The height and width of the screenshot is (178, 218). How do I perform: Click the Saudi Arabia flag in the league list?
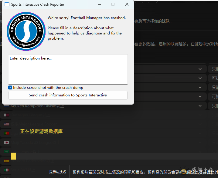point(7,152)
